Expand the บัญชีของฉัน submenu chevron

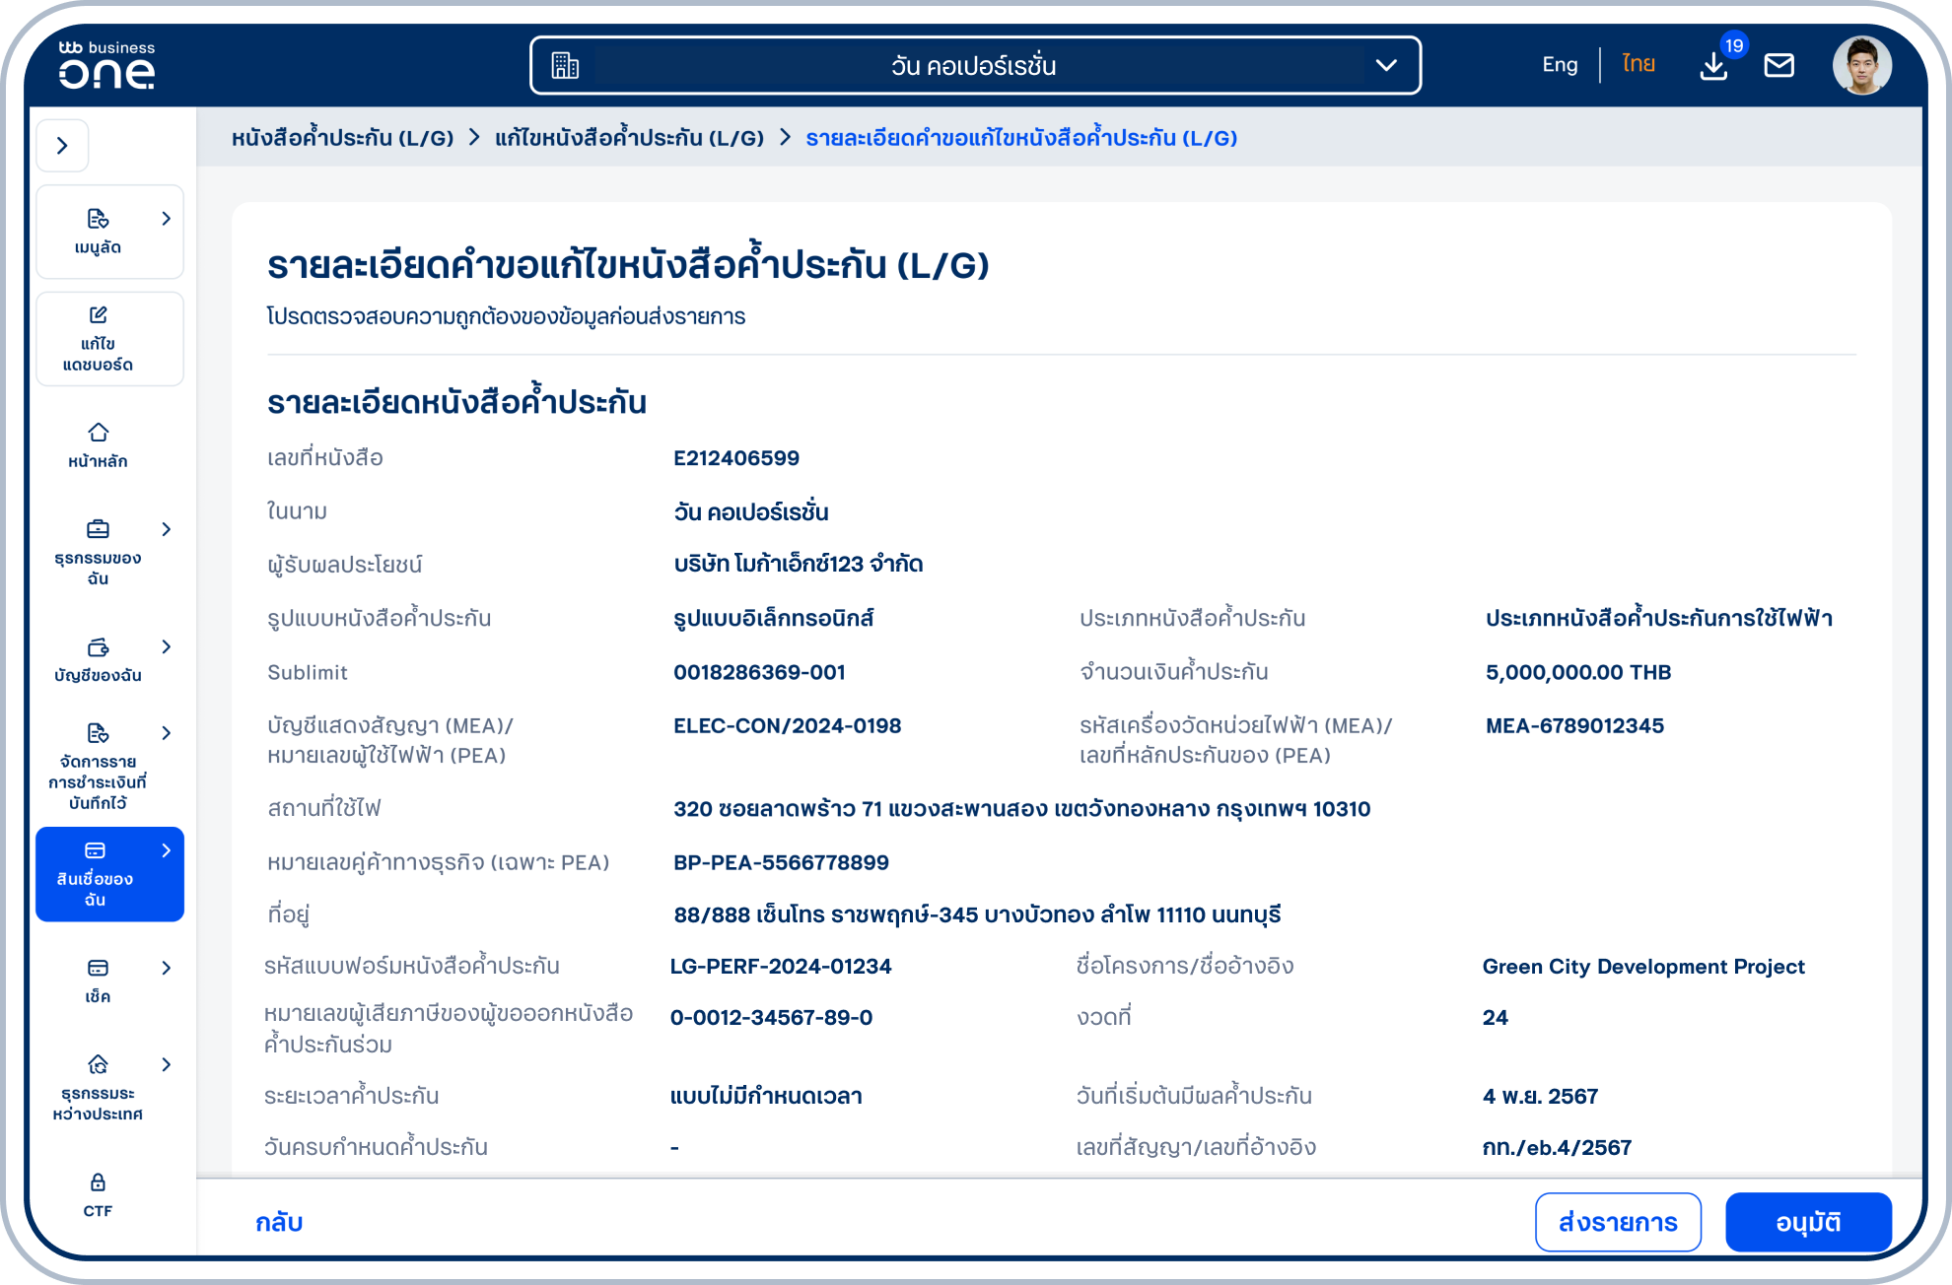pyautogui.click(x=166, y=647)
